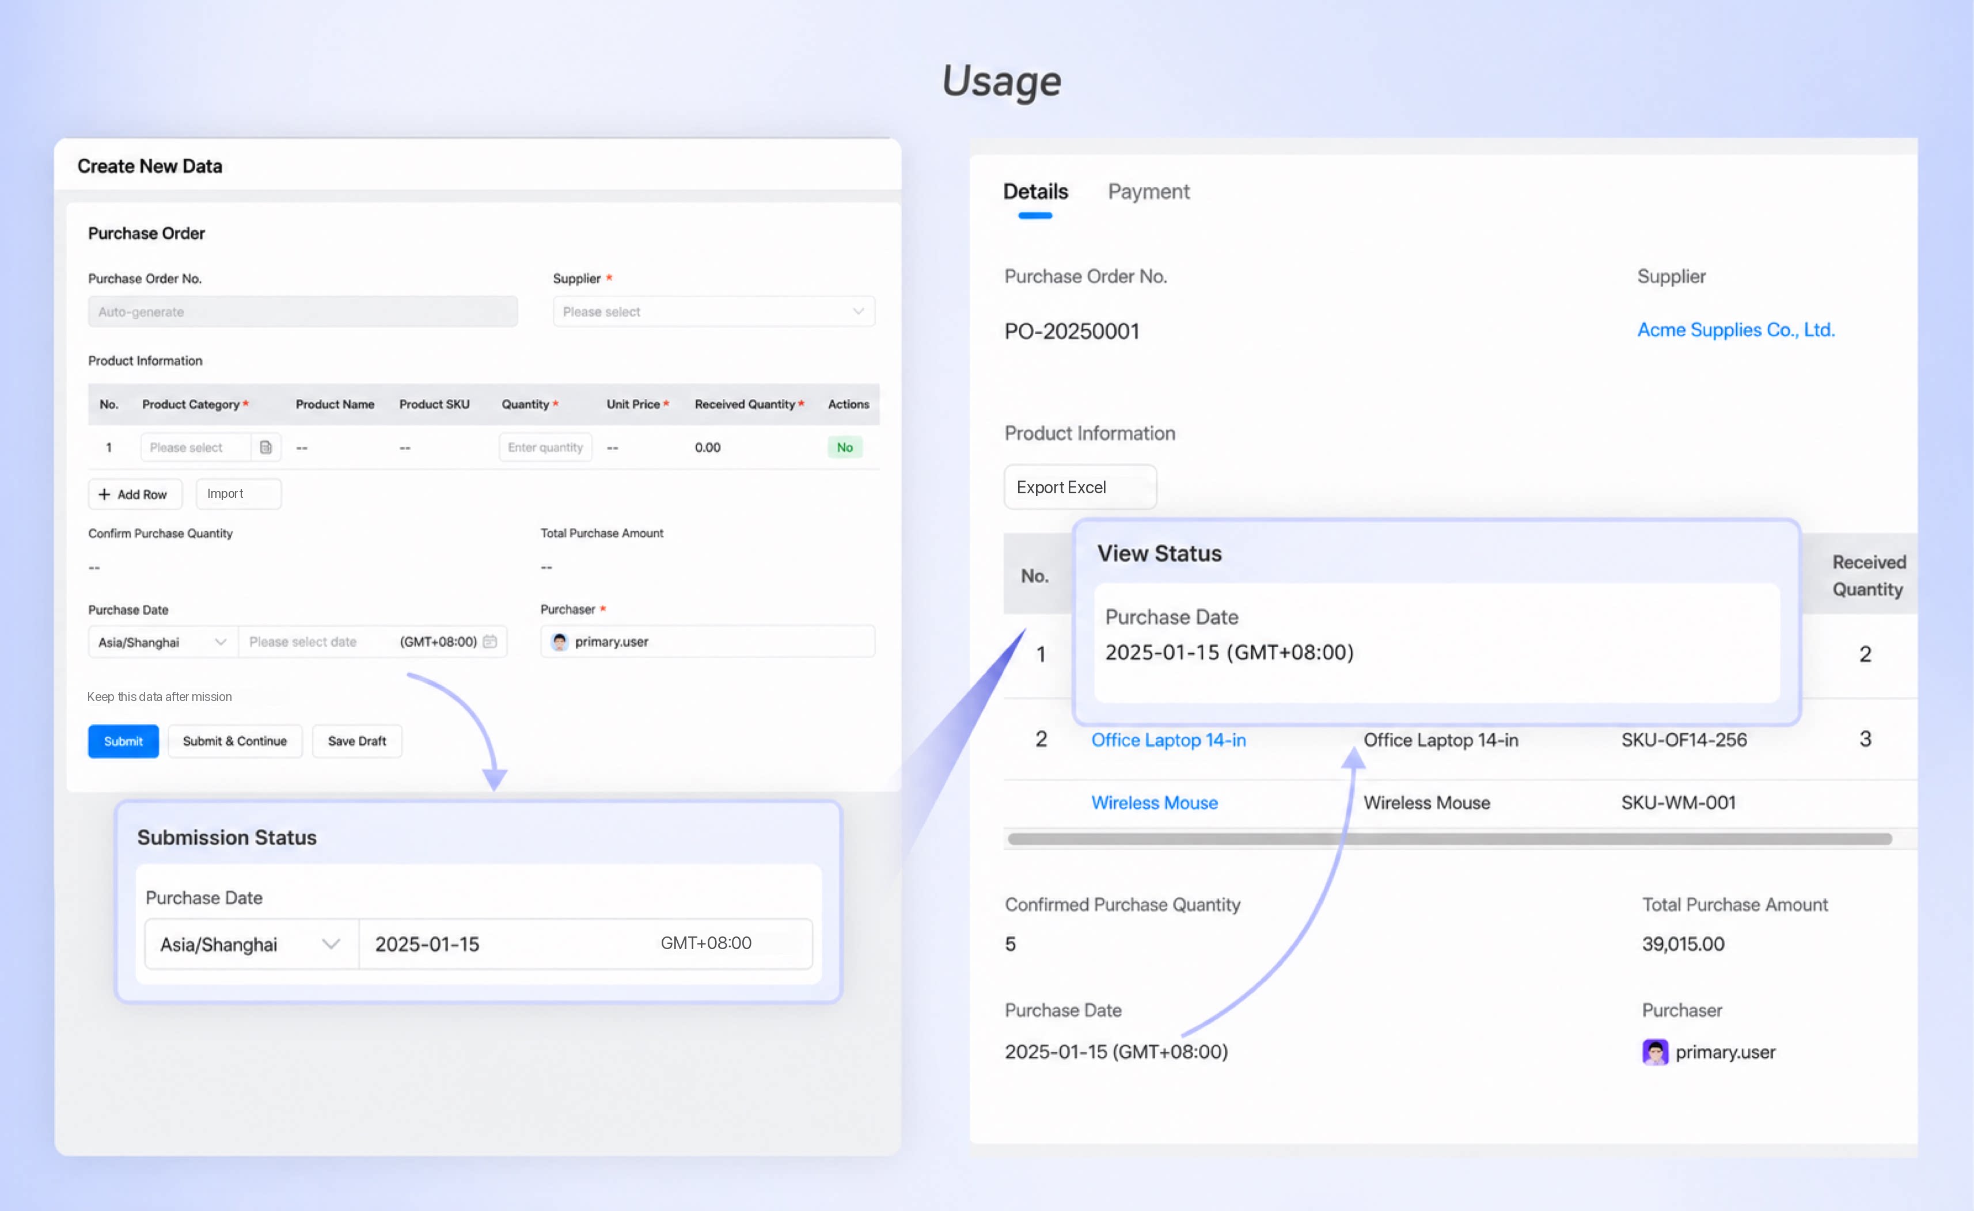The height and width of the screenshot is (1211, 1974).
Task: Open Asia/Shanghai dropdown in Submission Status panel
Action: click(x=252, y=945)
